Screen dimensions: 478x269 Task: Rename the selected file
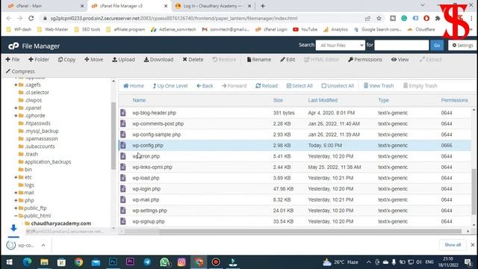(259, 60)
